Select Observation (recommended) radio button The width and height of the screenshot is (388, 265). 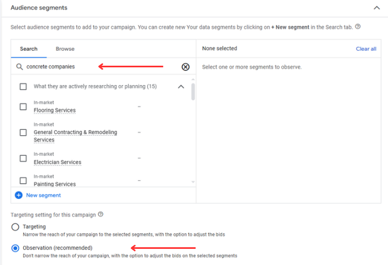click(x=15, y=248)
